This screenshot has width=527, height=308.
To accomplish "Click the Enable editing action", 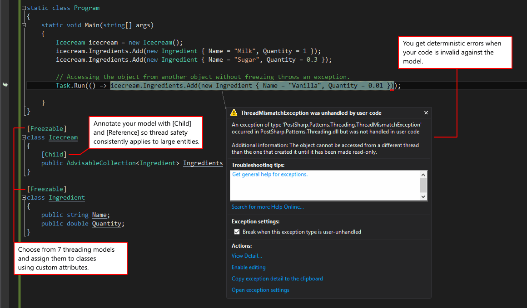I will coord(249,267).
